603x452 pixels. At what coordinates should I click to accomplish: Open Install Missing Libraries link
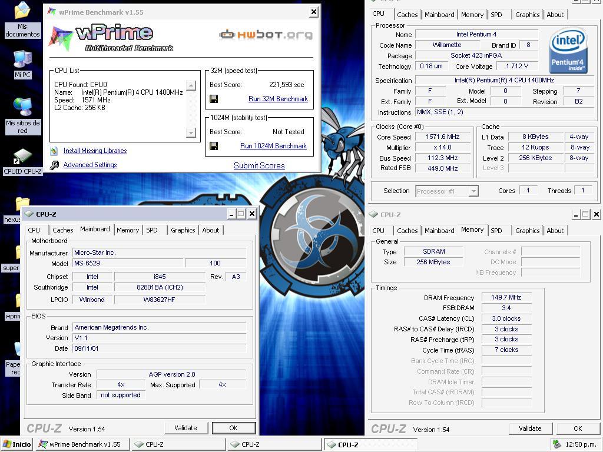coord(95,151)
